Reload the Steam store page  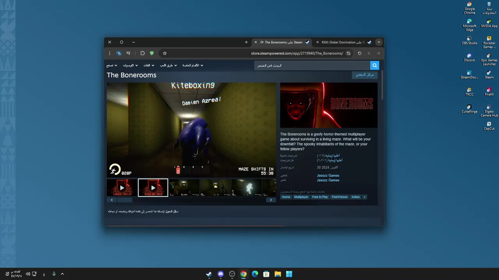click(x=359, y=53)
